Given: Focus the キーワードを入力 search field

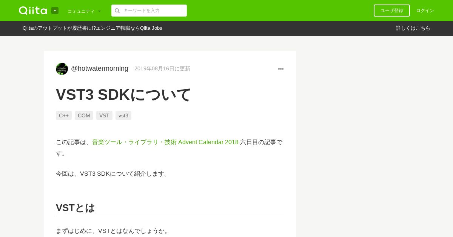Looking at the screenshot, I should 149,11.
